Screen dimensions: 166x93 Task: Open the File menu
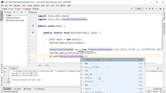2,5
